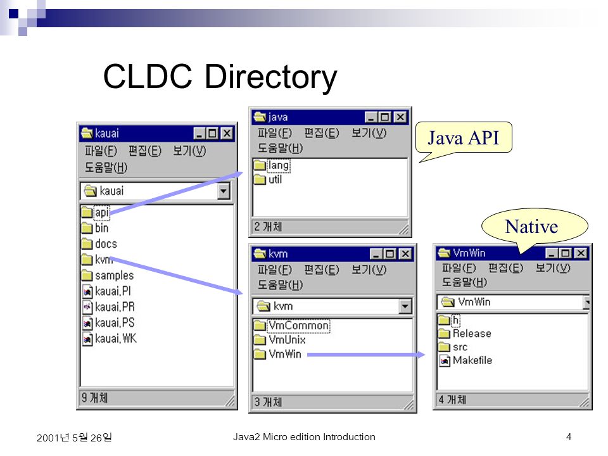Click the kvm window title bar folder icon

pyautogui.click(x=260, y=254)
